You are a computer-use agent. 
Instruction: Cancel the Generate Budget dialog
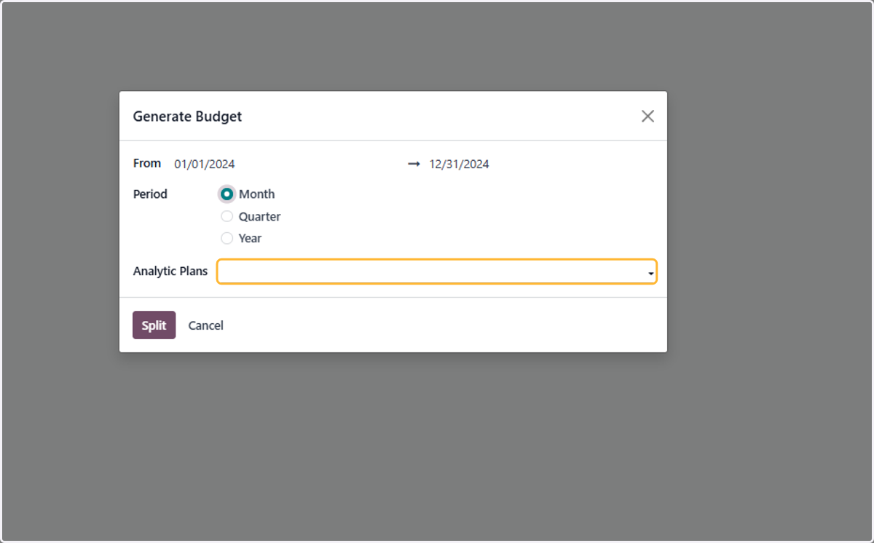205,325
